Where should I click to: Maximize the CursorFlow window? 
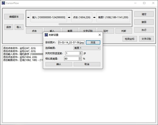pyautogui.click(x=144, y=3)
